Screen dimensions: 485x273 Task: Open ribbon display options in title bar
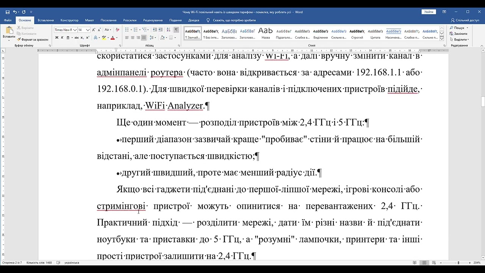point(444,12)
